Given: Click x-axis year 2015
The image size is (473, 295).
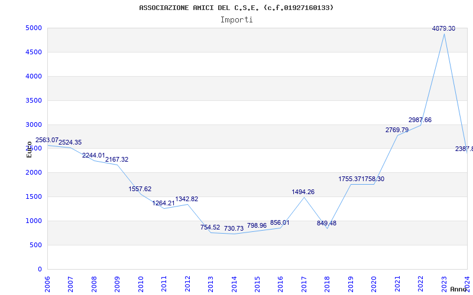Looking at the screenshot, I should click(x=257, y=284).
